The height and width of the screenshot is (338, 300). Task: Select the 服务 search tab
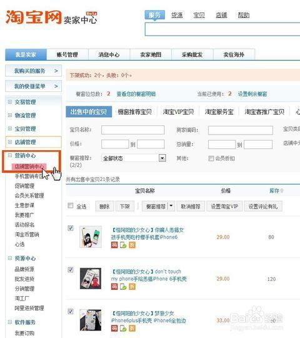(155, 15)
